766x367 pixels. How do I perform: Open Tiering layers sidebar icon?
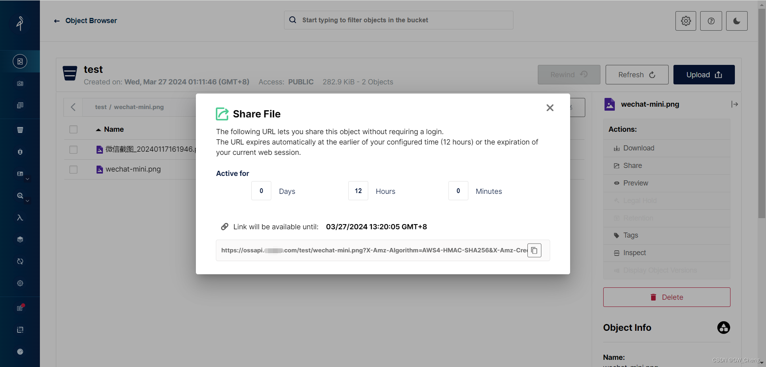point(20,239)
